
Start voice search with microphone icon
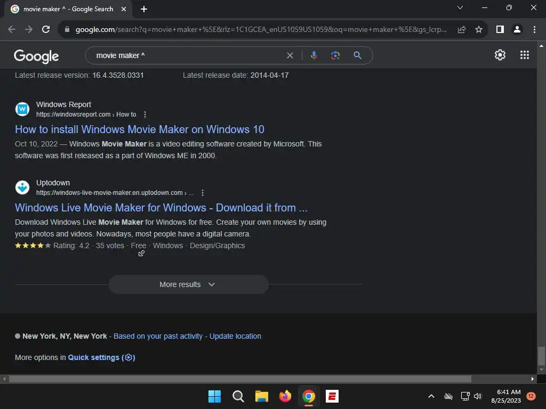[314, 55]
